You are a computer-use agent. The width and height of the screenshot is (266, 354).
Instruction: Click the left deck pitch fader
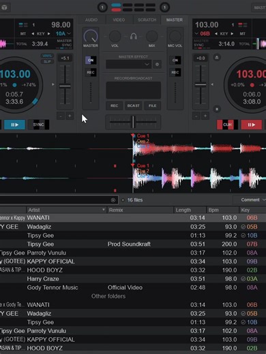click(65, 86)
